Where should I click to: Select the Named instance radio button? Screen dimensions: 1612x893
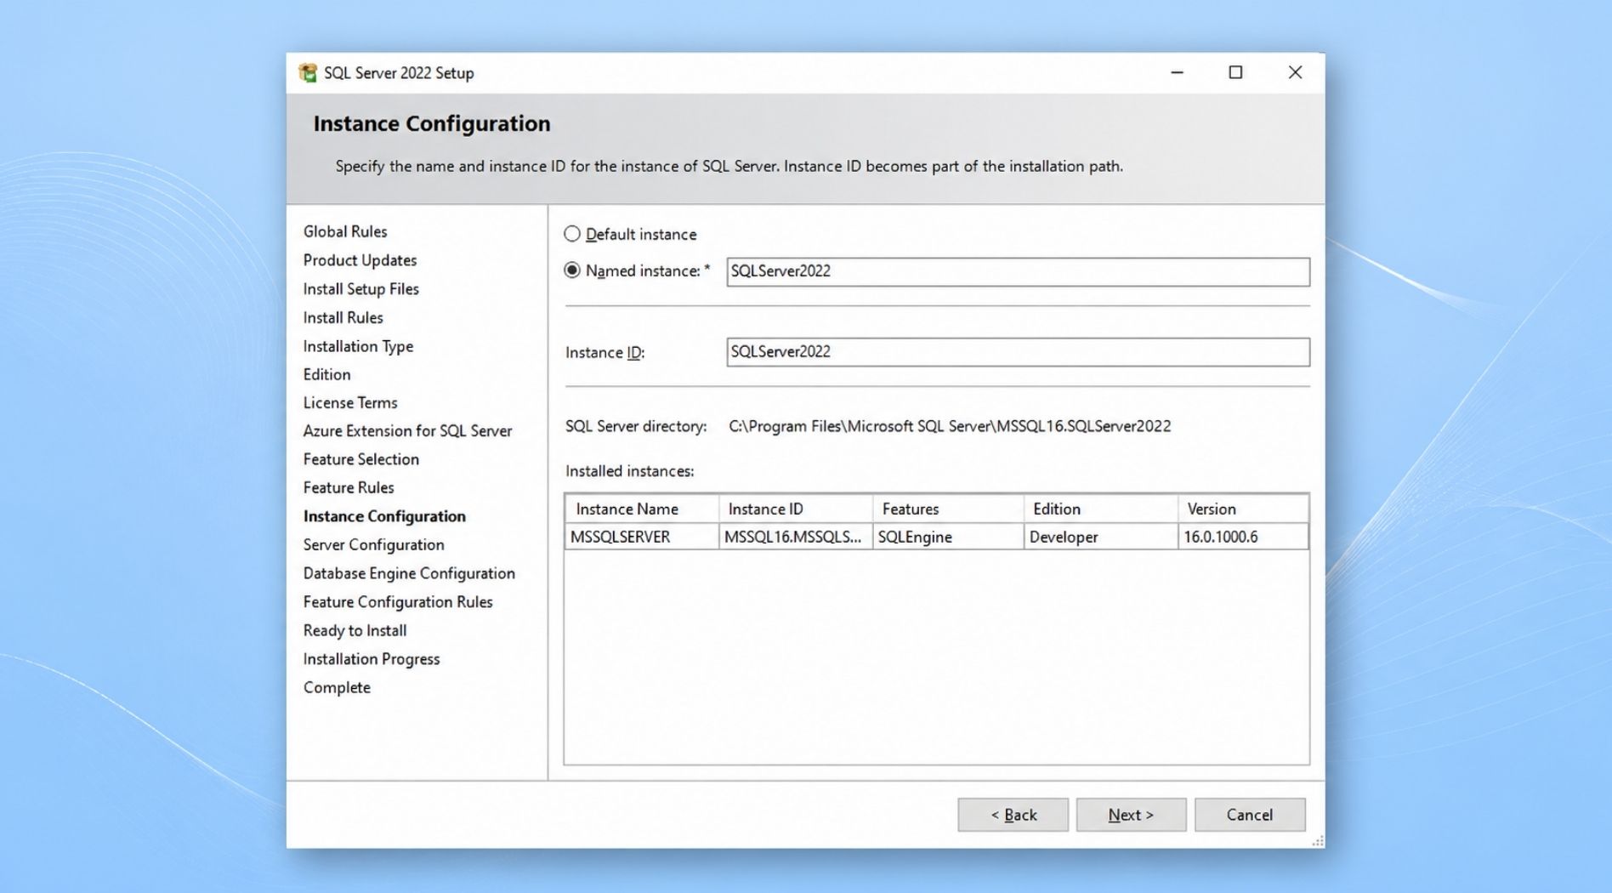click(572, 270)
